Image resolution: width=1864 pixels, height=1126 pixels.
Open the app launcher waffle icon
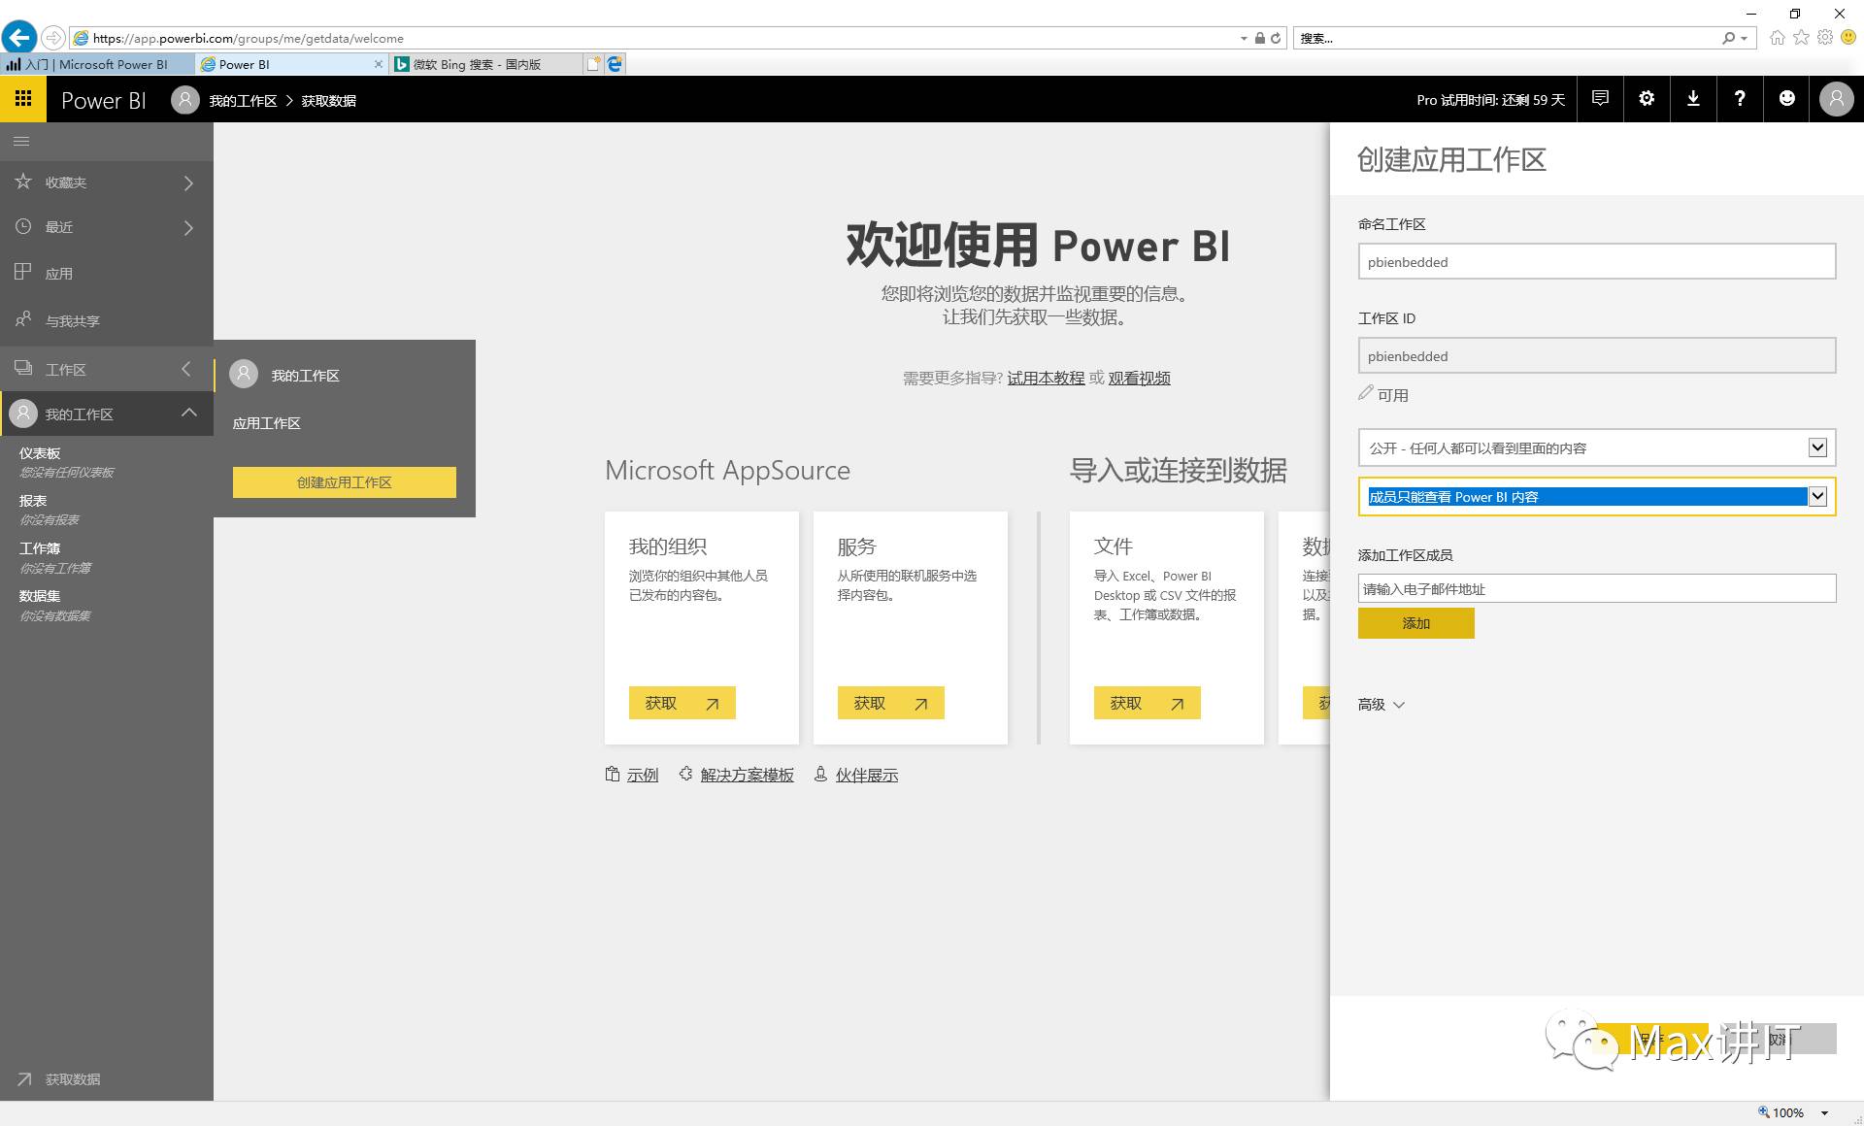23,99
